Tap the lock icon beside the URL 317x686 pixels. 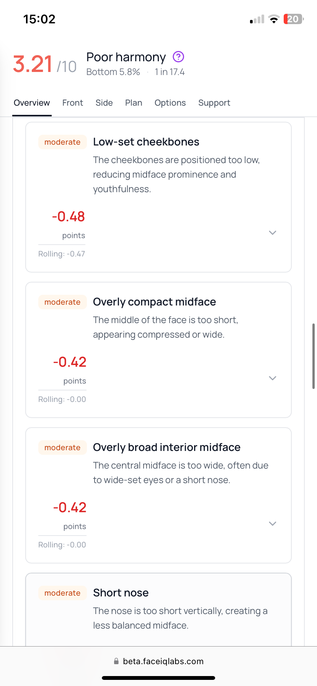(116, 661)
